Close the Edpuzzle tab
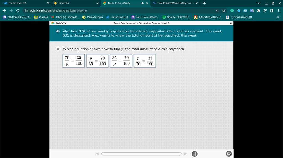Viewport: 283px width, 158px height. point(98,3)
